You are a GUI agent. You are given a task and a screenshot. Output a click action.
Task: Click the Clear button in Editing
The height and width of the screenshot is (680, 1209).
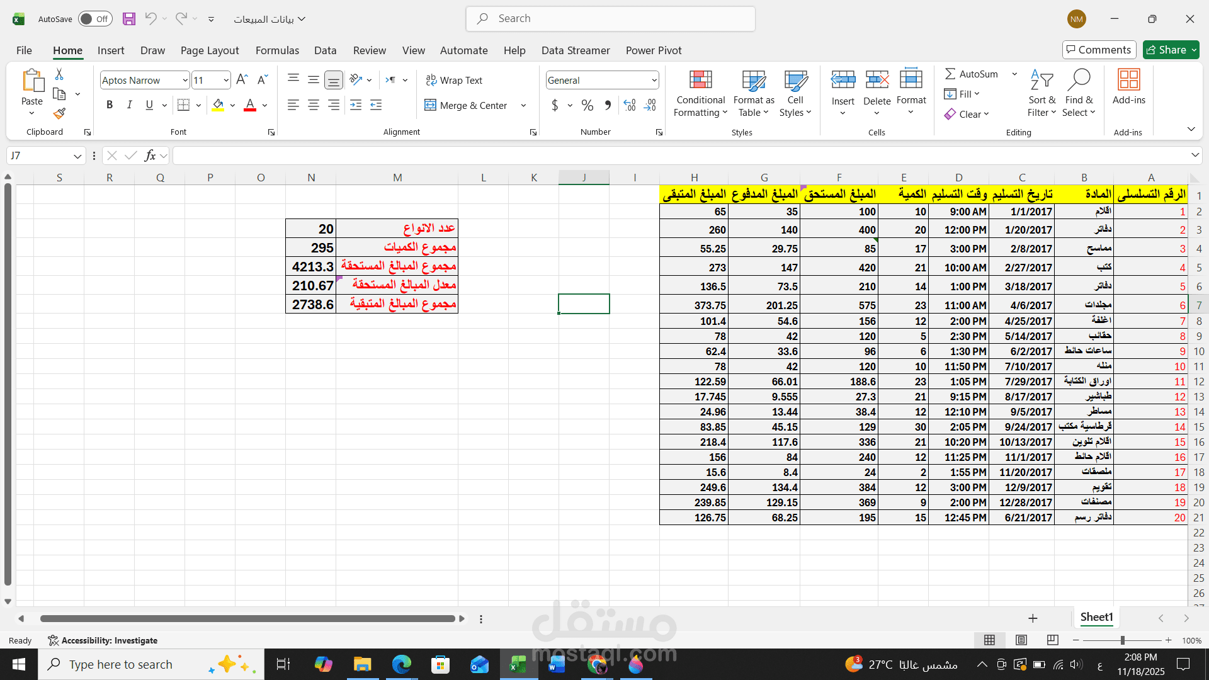(967, 114)
